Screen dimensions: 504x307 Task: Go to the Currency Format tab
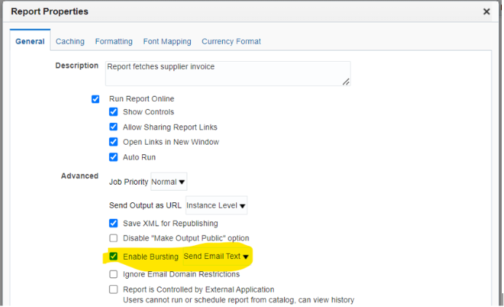231,41
